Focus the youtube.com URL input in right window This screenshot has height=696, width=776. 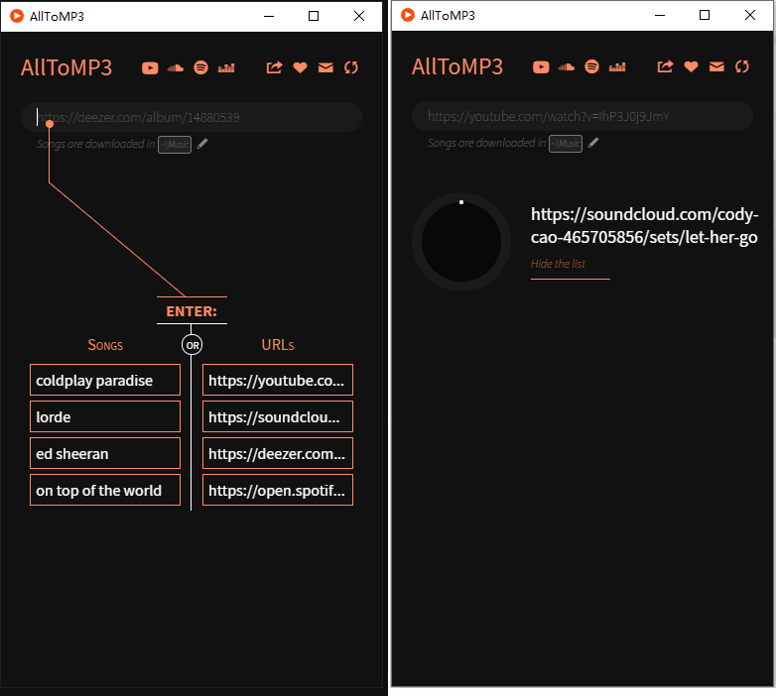click(582, 116)
